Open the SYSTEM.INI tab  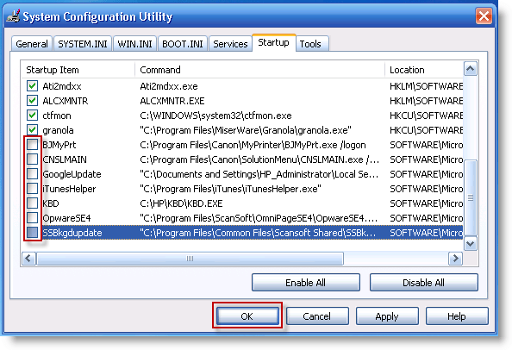(83, 44)
